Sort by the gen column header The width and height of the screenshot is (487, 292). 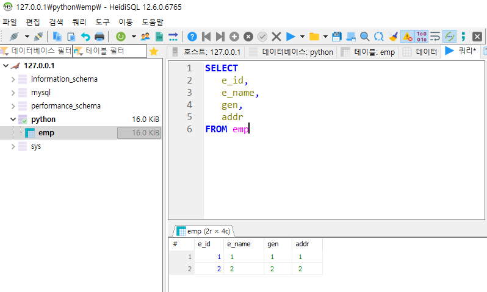coord(278,244)
